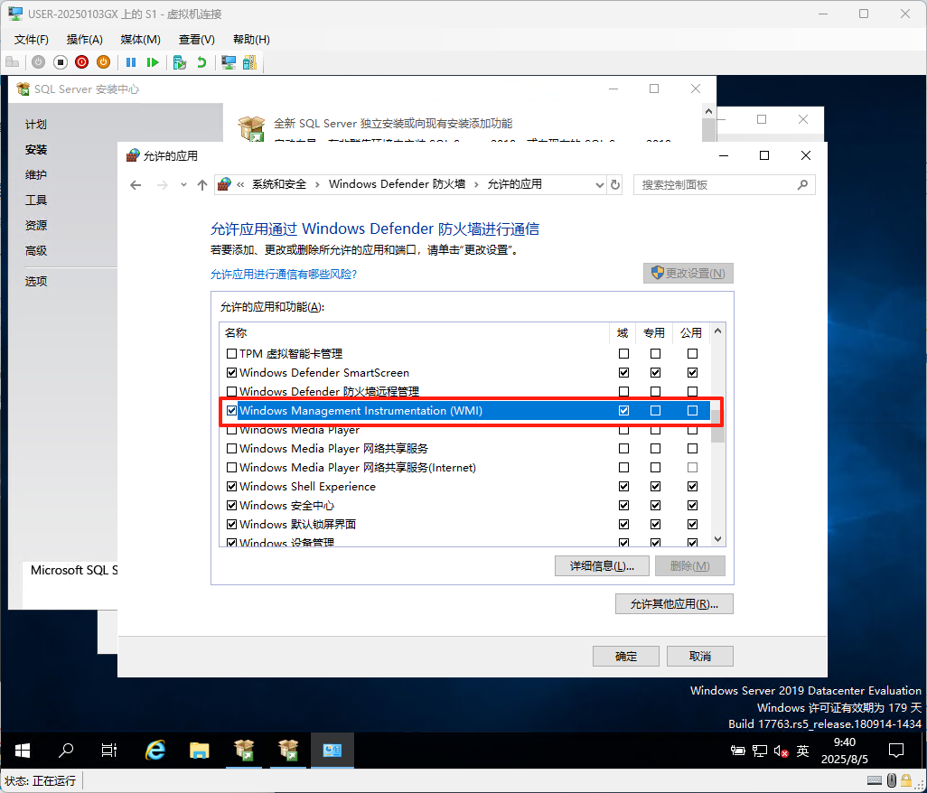Expand the chevron after 系统和安全 breadcrumb
The image size is (927, 793).
click(x=317, y=185)
